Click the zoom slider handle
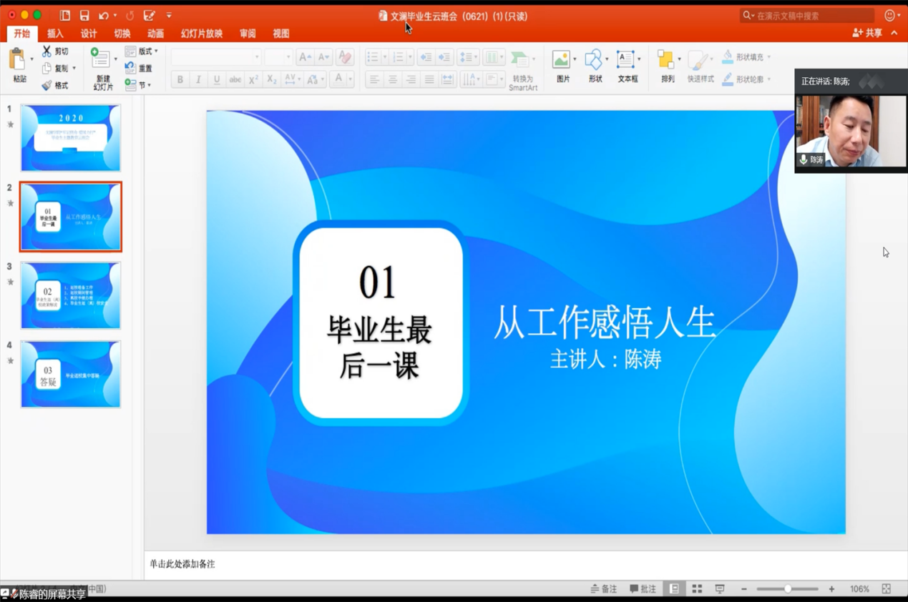Image resolution: width=908 pixels, height=602 pixels. coord(787,589)
